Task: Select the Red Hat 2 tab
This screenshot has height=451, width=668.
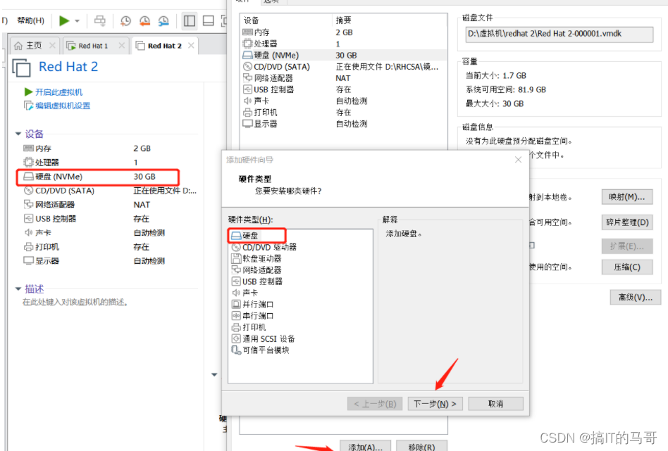Action: point(164,46)
